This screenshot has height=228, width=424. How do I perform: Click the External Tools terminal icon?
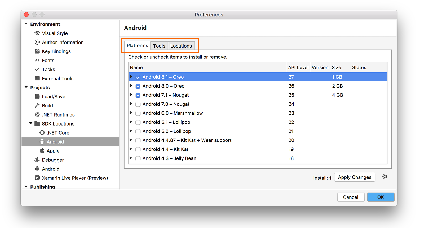[37, 78]
